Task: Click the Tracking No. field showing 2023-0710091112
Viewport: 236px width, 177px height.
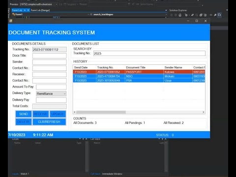Action: coord(50,50)
